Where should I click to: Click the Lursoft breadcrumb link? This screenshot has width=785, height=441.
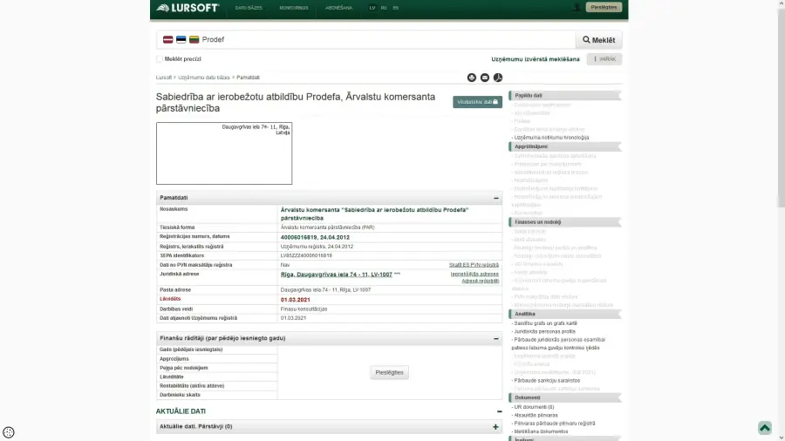click(164, 78)
